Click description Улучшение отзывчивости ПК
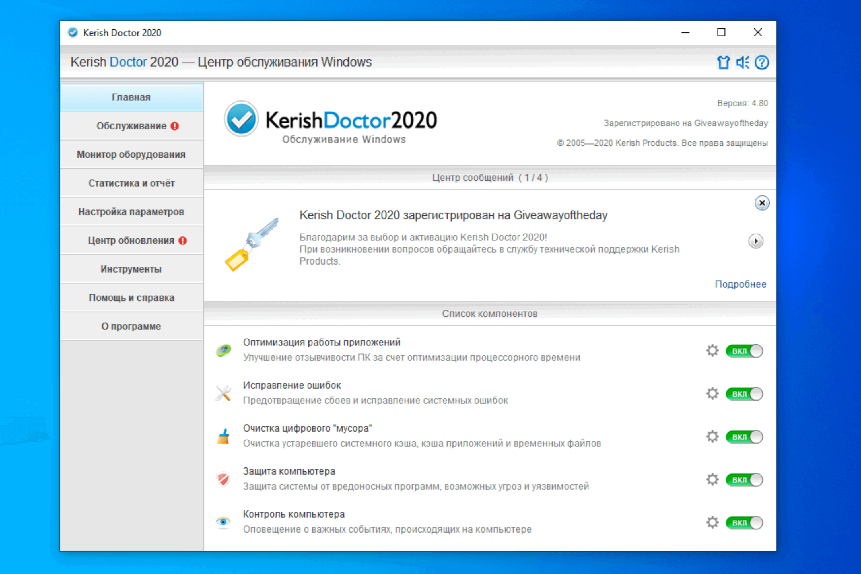861x574 pixels. tap(412, 358)
